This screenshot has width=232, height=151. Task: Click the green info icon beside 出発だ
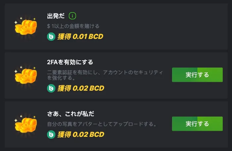(73, 16)
